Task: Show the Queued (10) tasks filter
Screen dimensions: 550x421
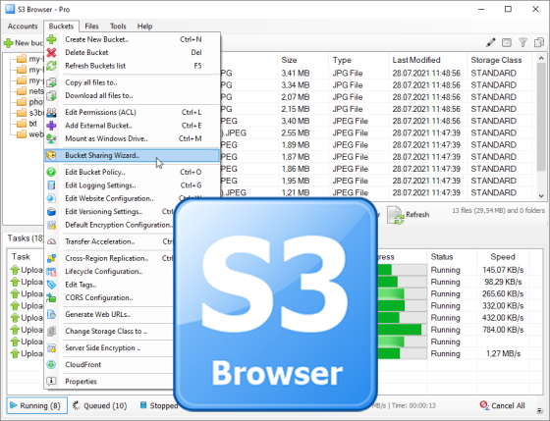Action: tap(99, 405)
